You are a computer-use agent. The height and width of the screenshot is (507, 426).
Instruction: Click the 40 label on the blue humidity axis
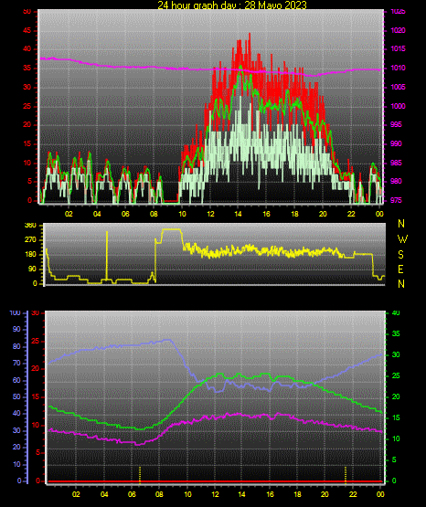coord(16,413)
